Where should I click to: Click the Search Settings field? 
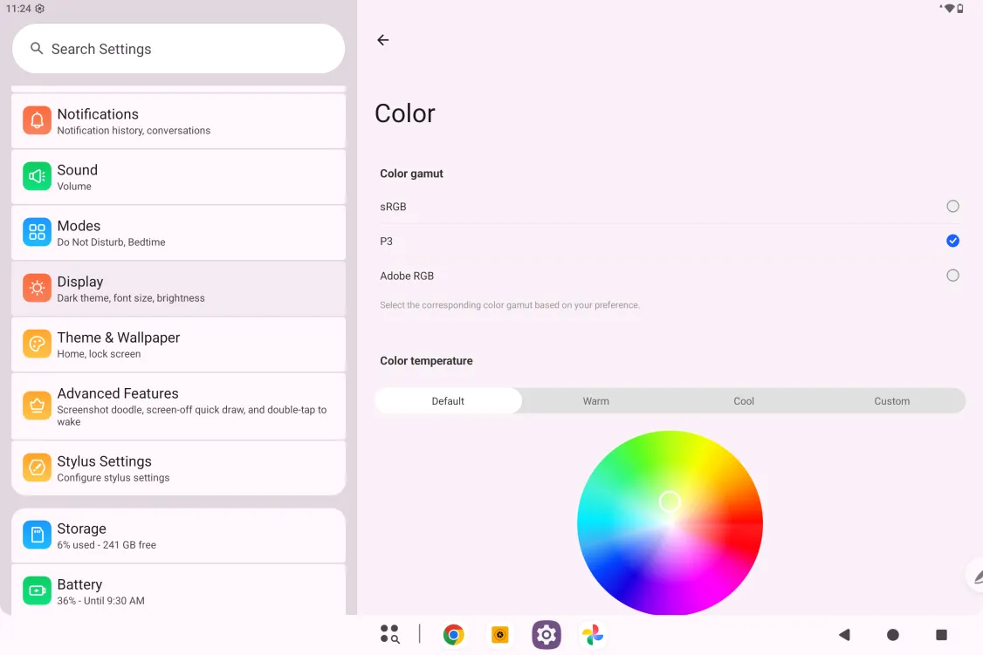tap(178, 48)
